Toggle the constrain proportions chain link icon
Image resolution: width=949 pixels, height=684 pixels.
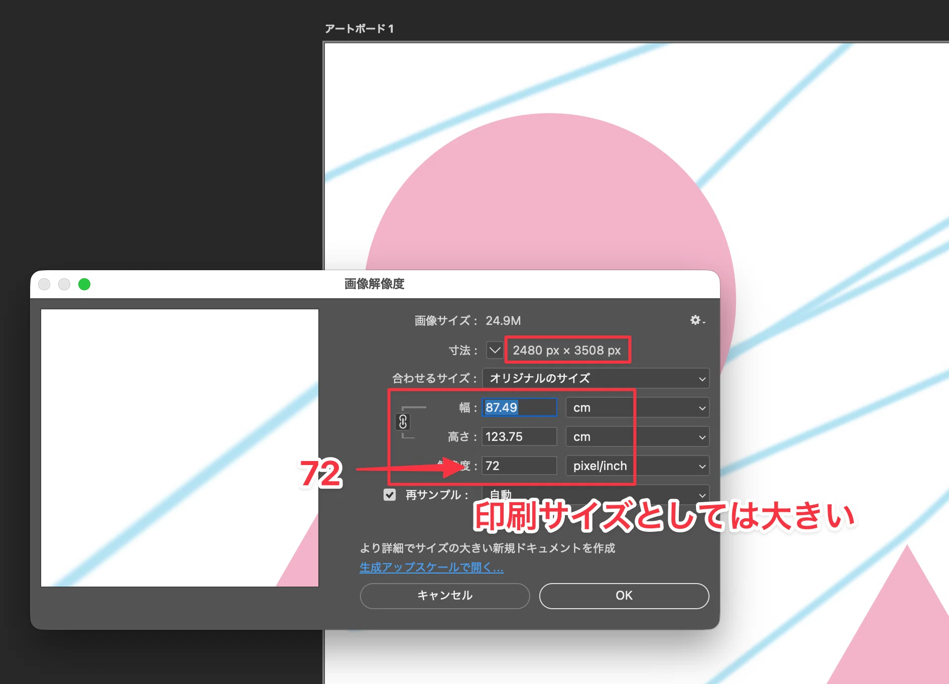pyautogui.click(x=403, y=422)
